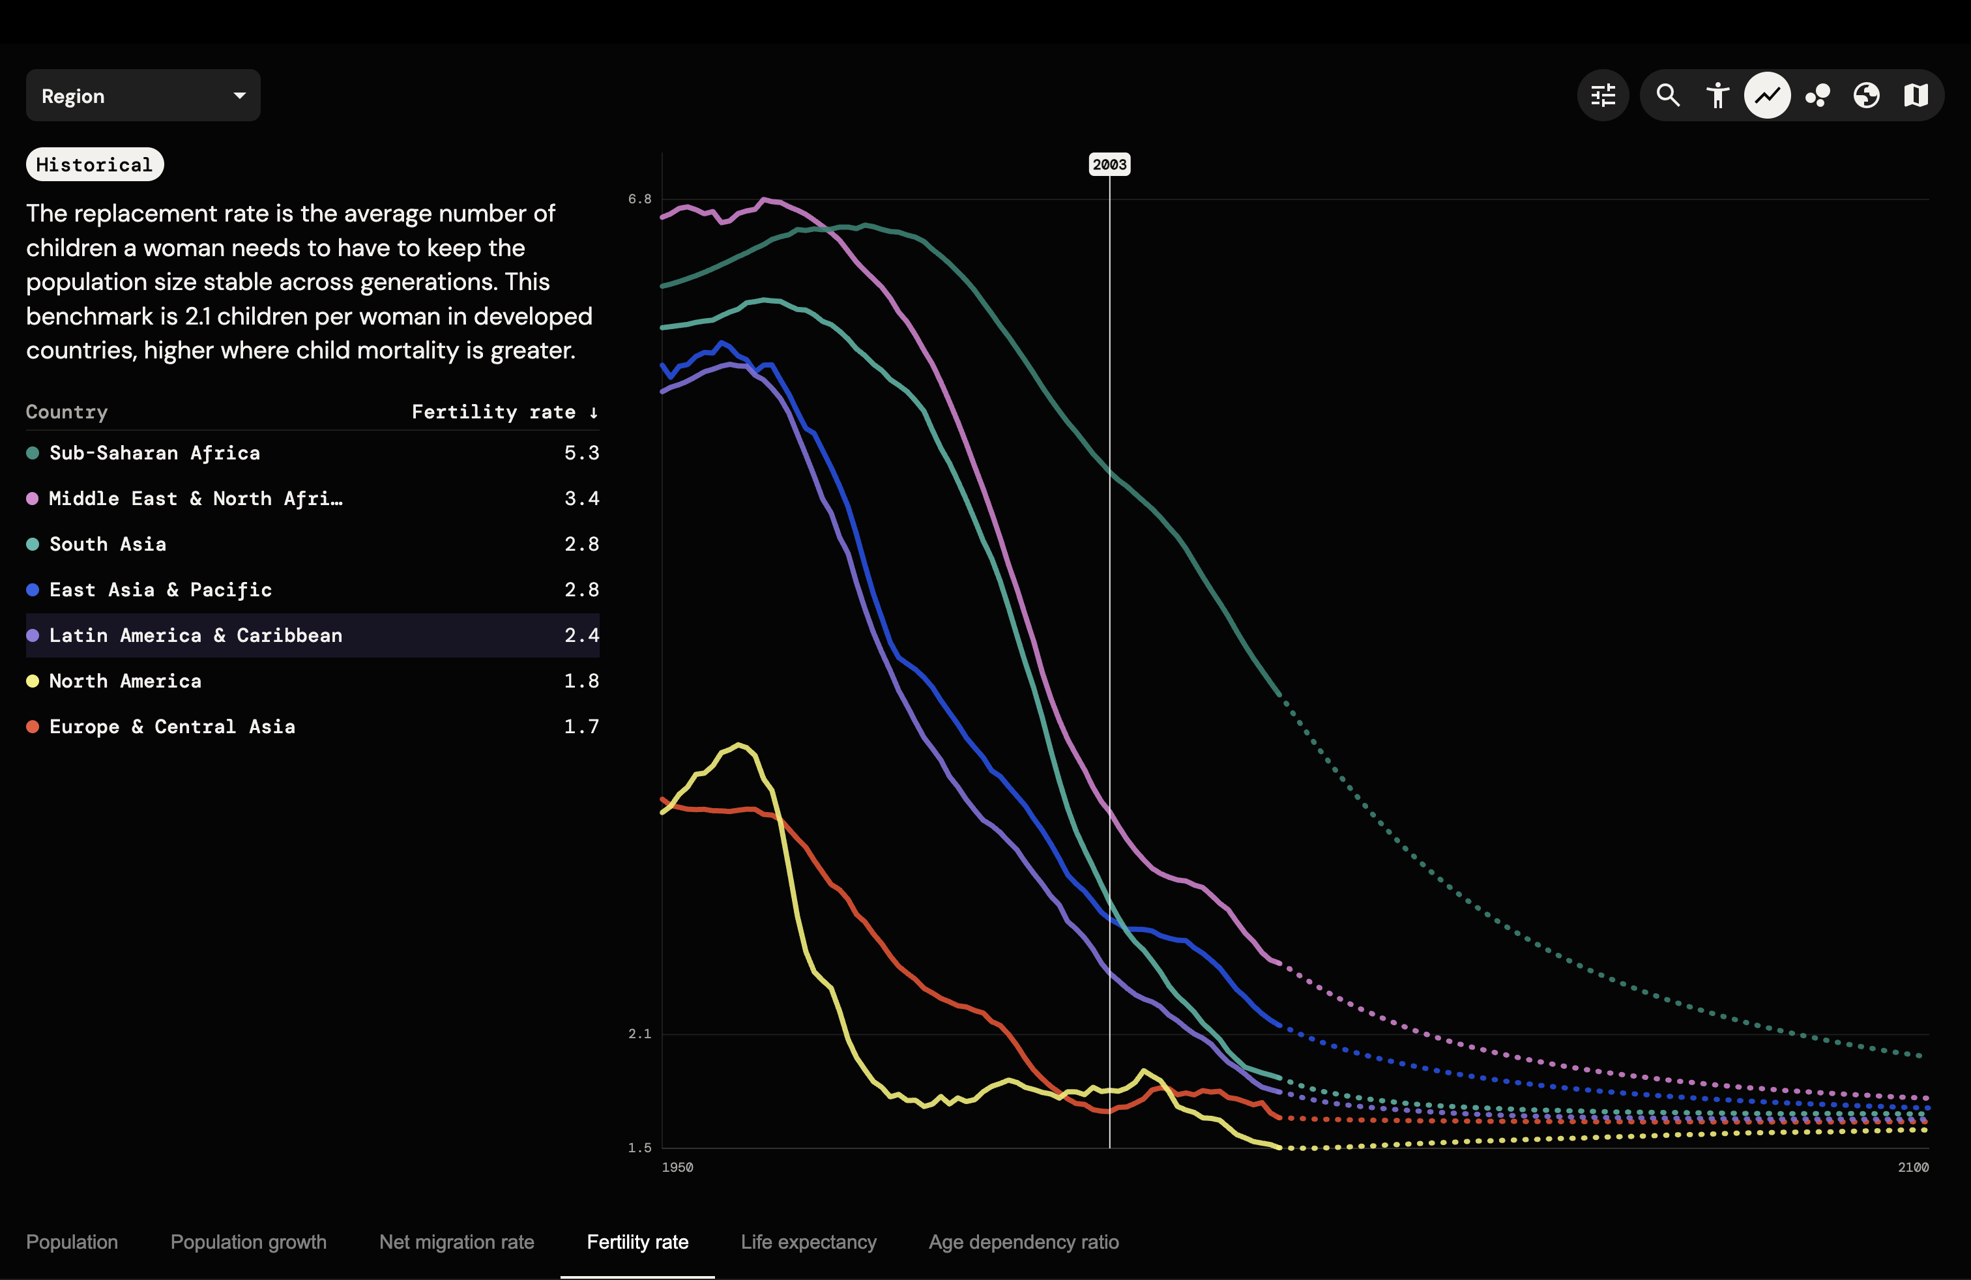Open the Region dropdown
The width and height of the screenshot is (1971, 1280).
[x=143, y=96]
